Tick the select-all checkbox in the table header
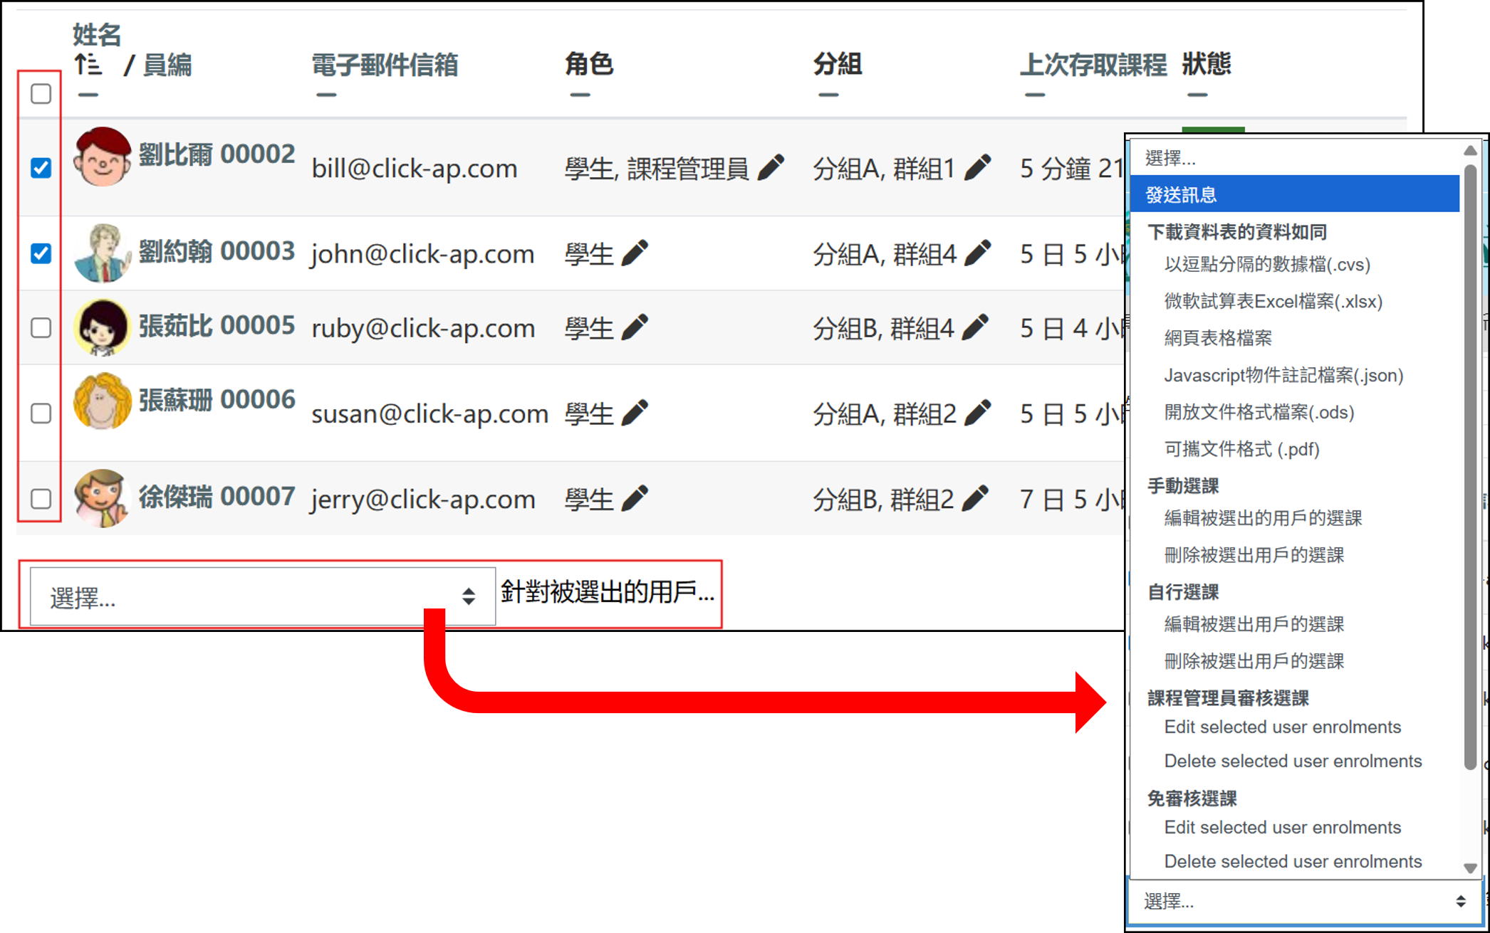Screen dimensions: 1490x933 pyautogui.click(x=41, y=93)
